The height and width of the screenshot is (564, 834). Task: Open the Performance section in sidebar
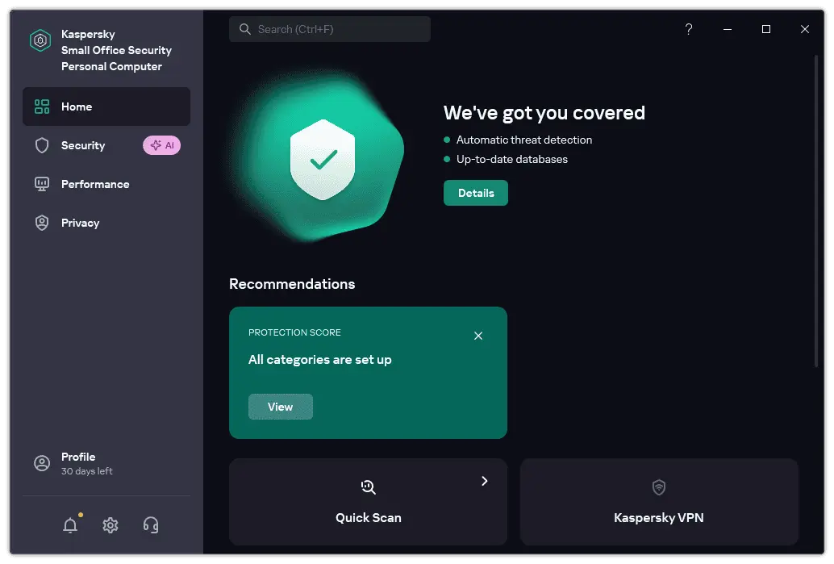(106, 184)
